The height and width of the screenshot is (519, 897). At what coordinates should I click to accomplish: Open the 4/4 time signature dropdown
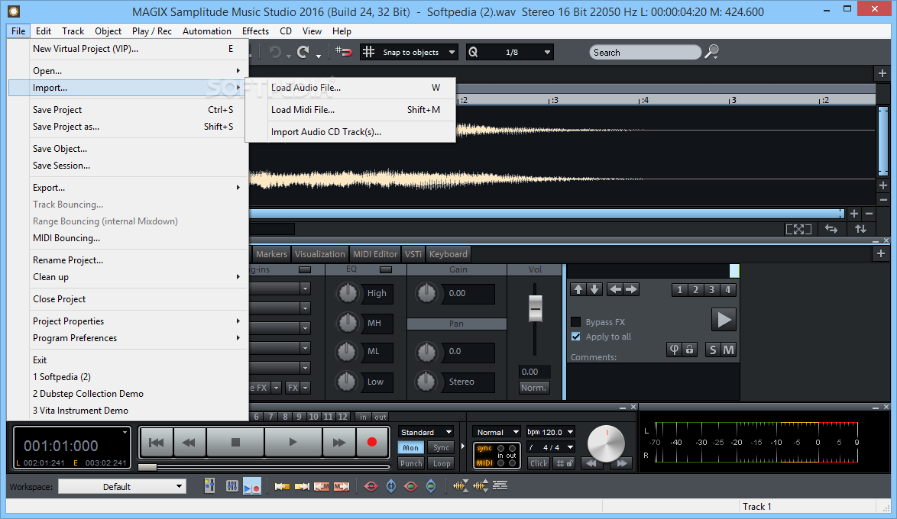550,447
